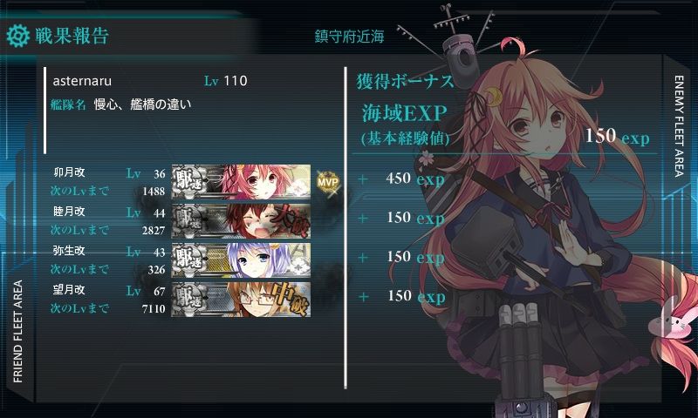Click the 戦果報告 title header

click(72, 36)
